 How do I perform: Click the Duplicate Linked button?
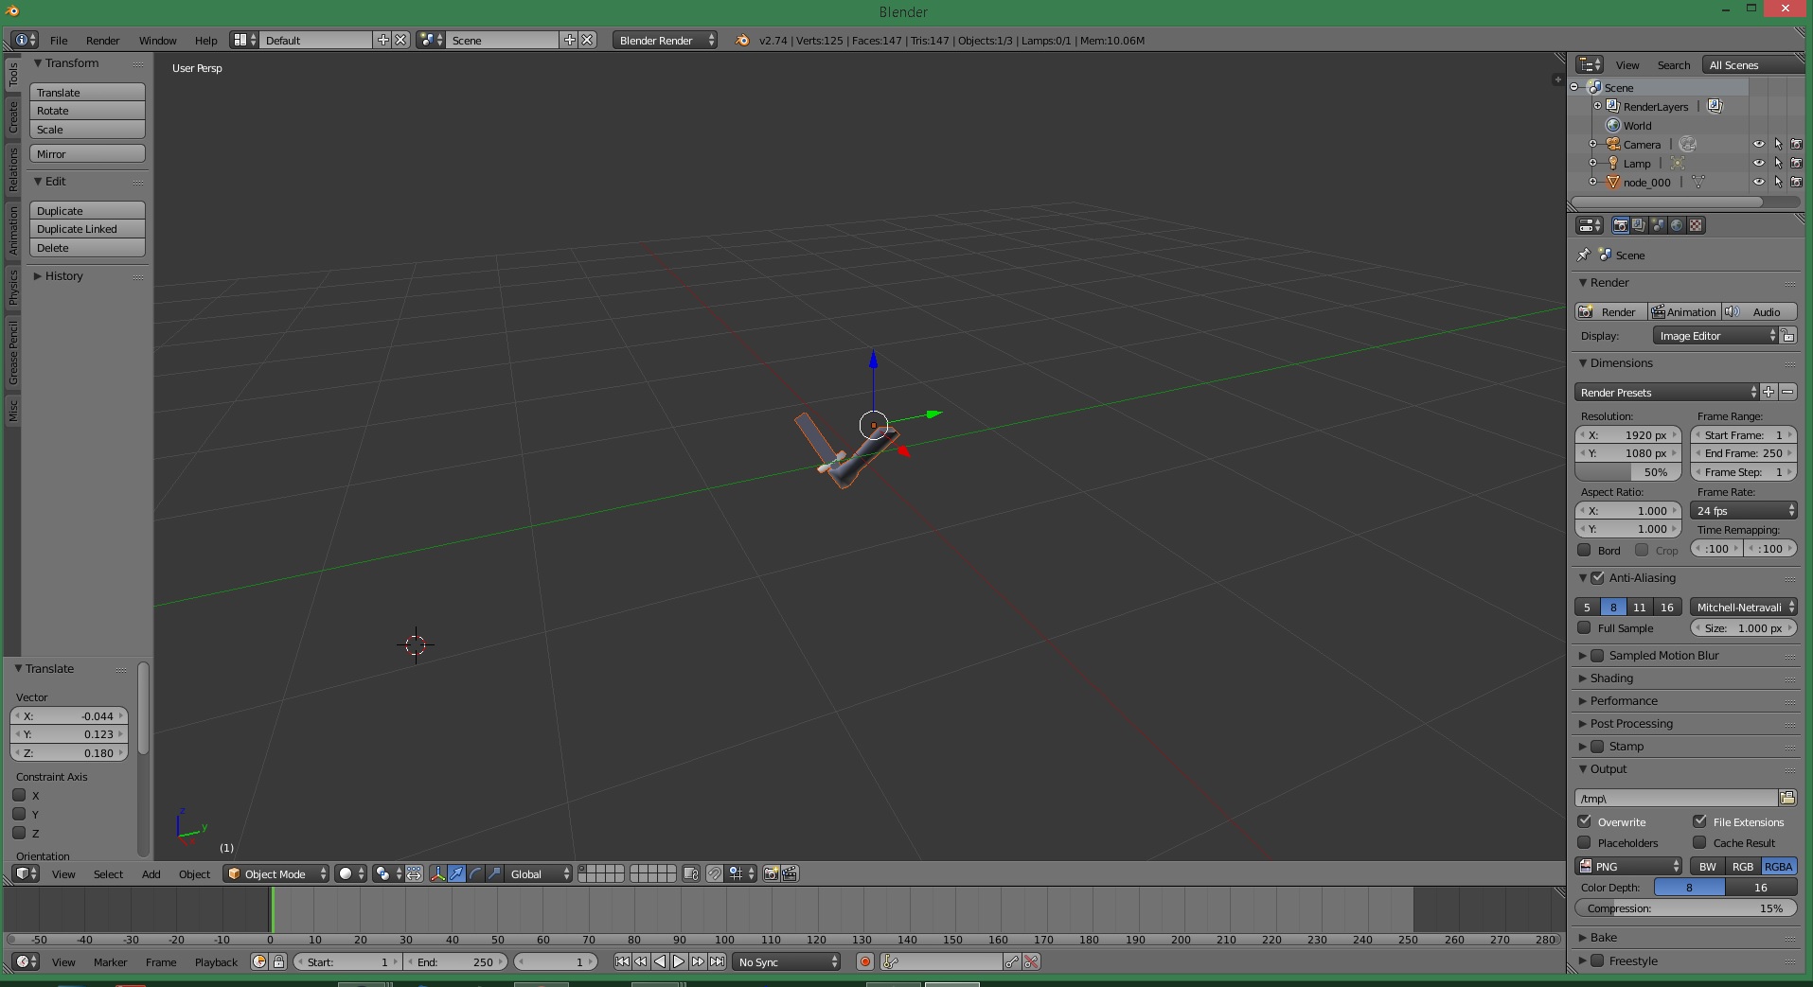coord(87,229)
